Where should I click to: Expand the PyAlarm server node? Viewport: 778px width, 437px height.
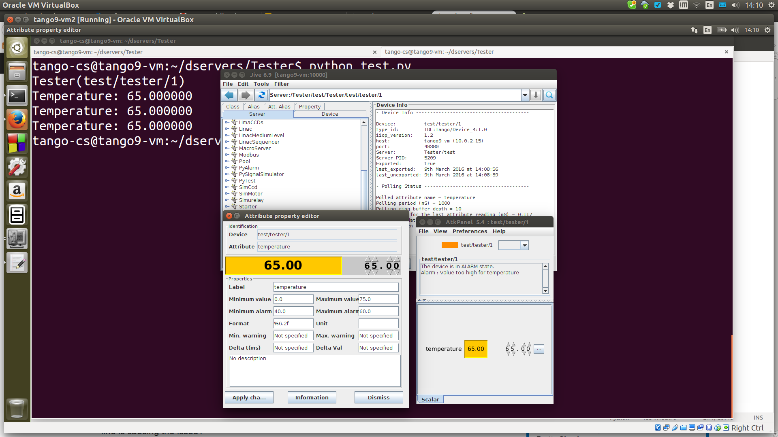coord(227,168)
